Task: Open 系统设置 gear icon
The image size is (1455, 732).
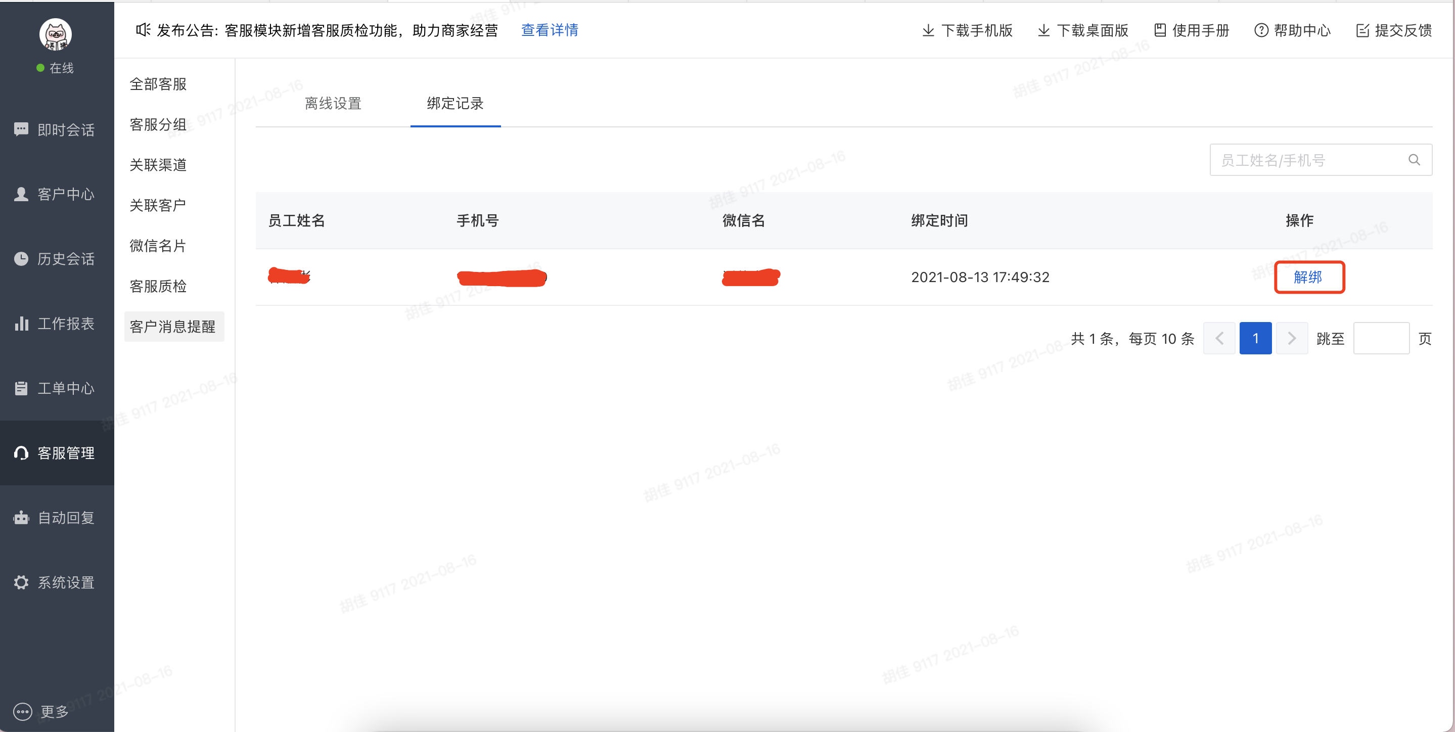Action: click(21, 582)
